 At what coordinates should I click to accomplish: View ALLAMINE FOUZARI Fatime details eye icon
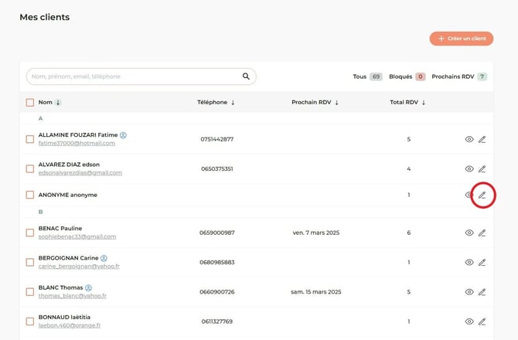pos(469,139)
